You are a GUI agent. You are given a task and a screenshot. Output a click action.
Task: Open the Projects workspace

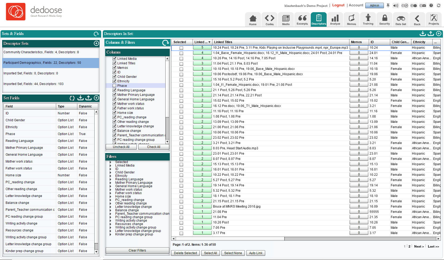click(434, 20)
